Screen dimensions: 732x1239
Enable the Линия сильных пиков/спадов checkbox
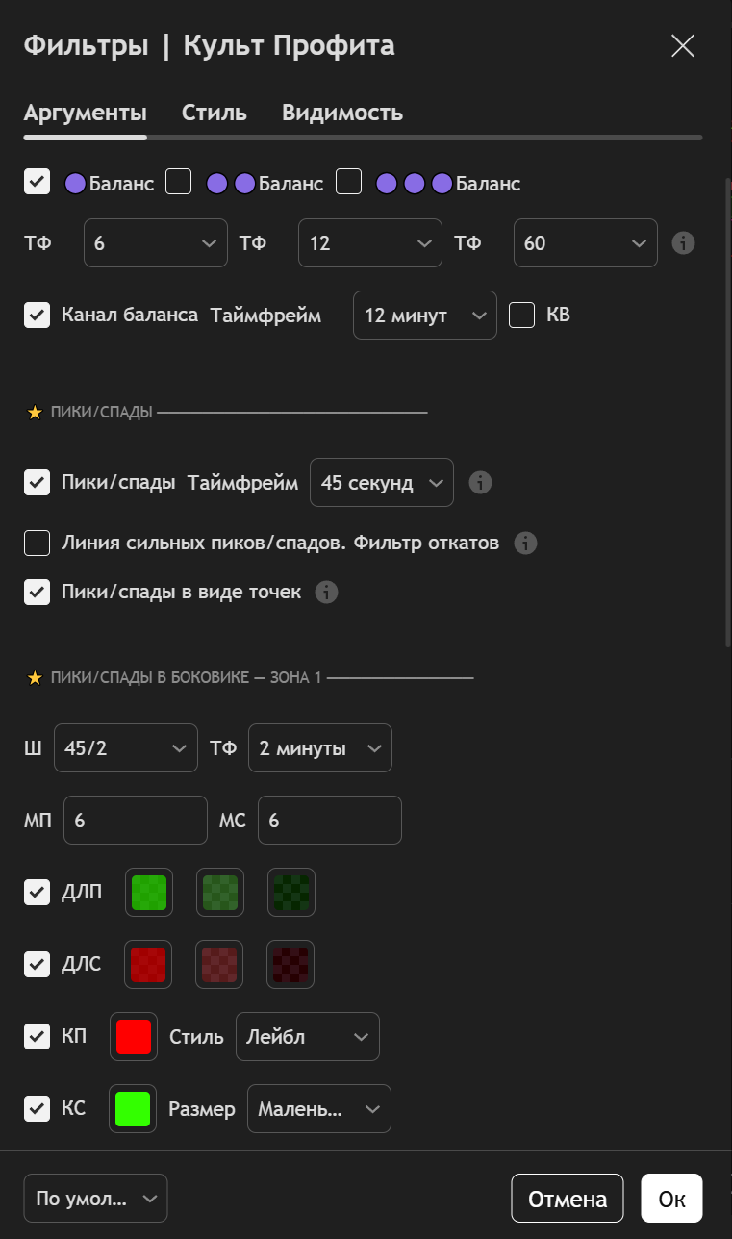pyautogui.click(x=38, y=543)
